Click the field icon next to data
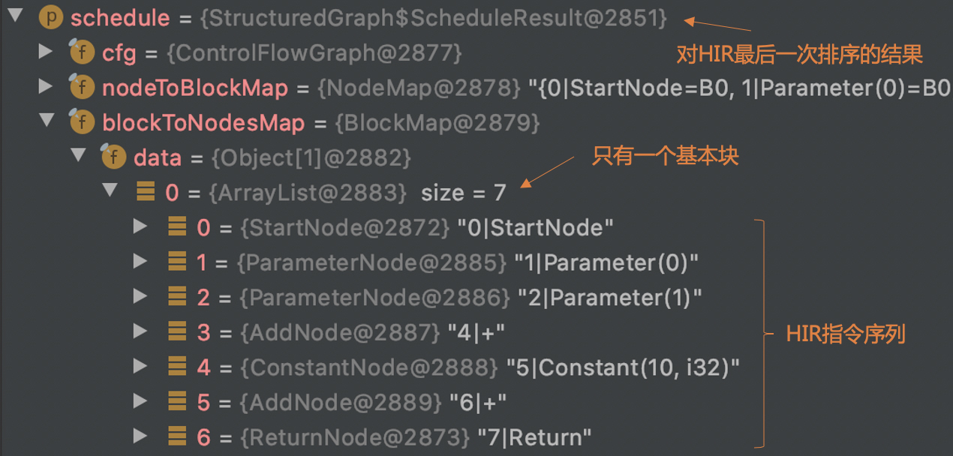Screen dimensions: 953x456 point(113,157)
